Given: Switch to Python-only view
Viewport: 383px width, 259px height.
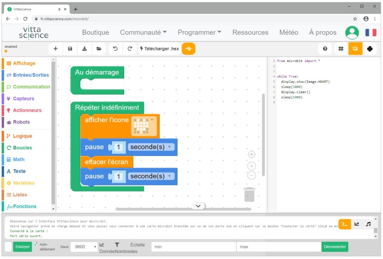Looking at the screenshot, I should (x=370, y=49).
